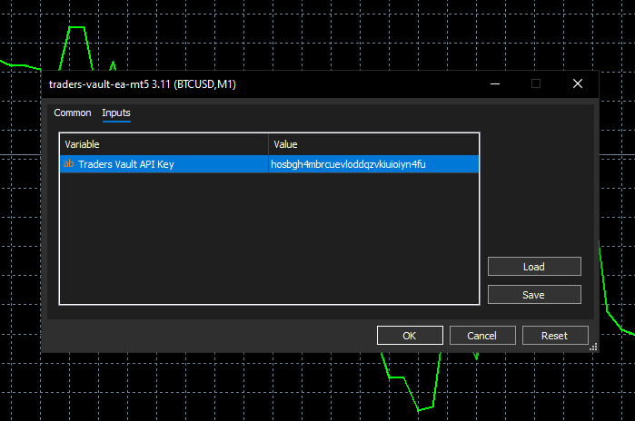Load an input settings file
This screenshot has height=421, width=635.
point(534,267)
